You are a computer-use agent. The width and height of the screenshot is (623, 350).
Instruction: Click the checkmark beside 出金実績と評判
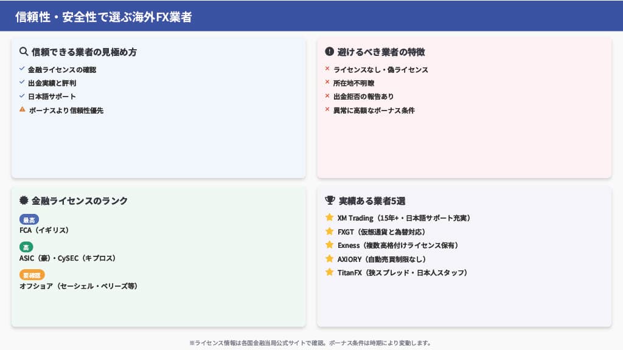(x=22, y=83)
